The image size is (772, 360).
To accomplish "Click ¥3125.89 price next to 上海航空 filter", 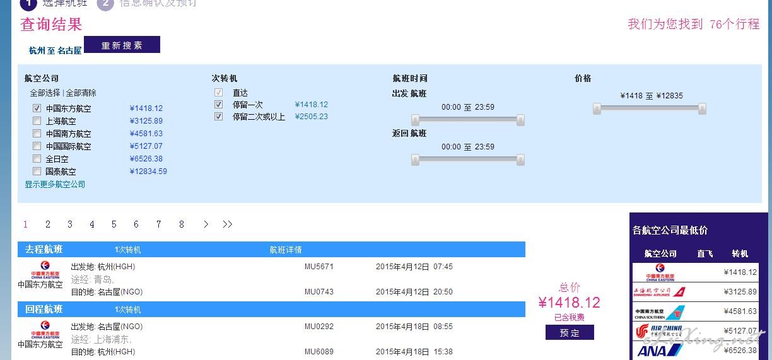I will click(x=146, y=121).
